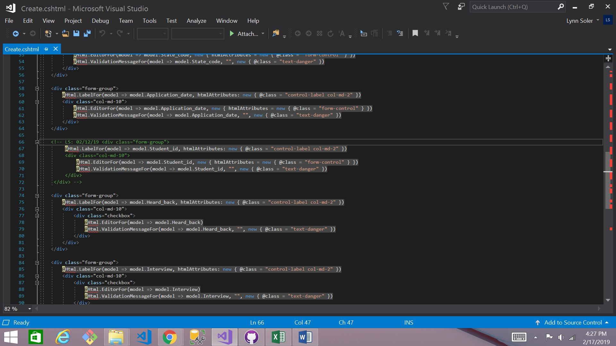Viewport: 616px width, 346px height.
Task: Open the Analyze menu
Action: click(x=196, y=21)
